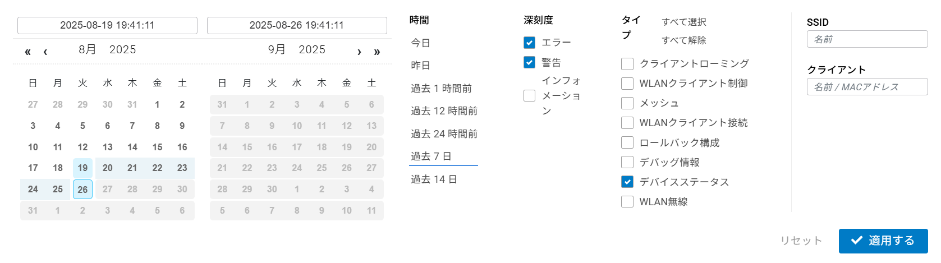Advance to next month with right arrow
The height and width of the screenshot is (263, 941).
[x=359, y=52]
